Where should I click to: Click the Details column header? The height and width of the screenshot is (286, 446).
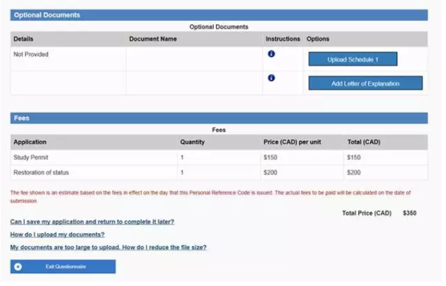[x=23, y=39]
